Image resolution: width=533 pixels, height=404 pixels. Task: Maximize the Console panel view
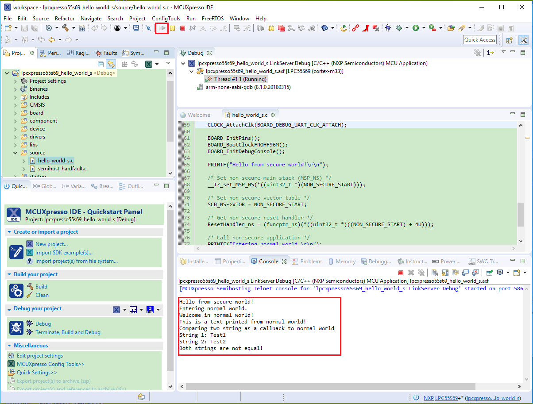[522, 262]
